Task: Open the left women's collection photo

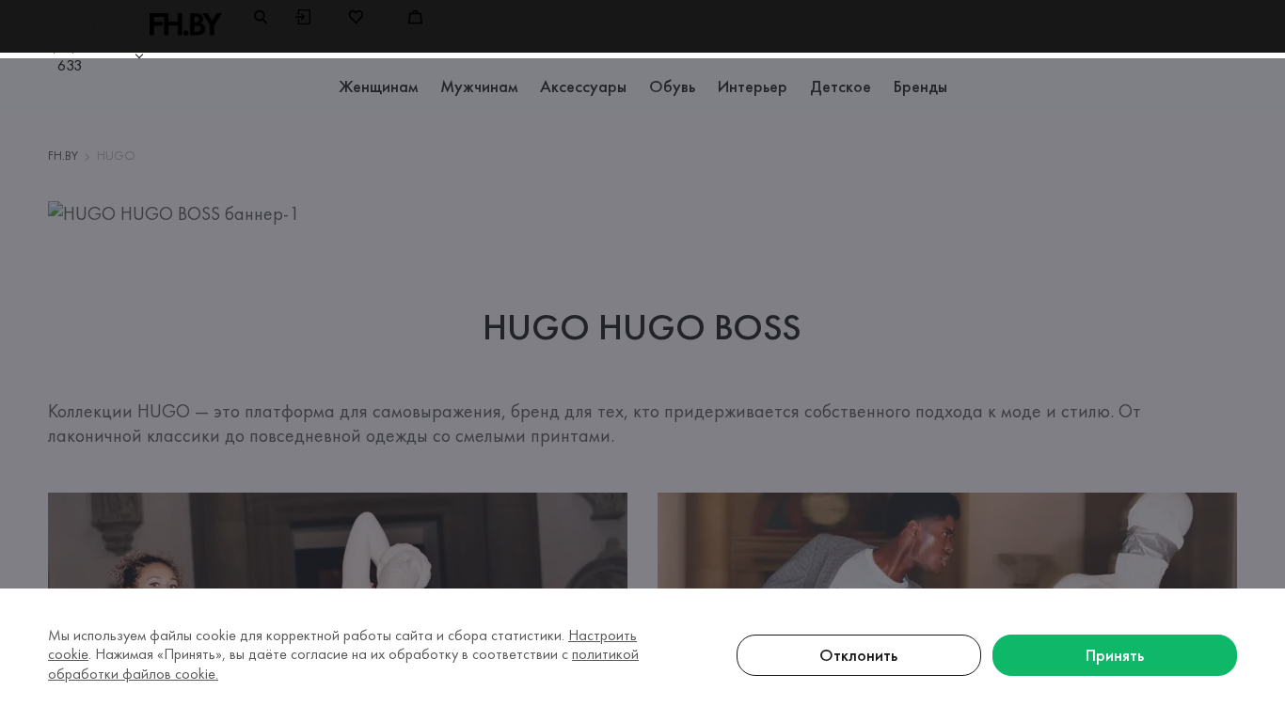Action: (338, 541)
